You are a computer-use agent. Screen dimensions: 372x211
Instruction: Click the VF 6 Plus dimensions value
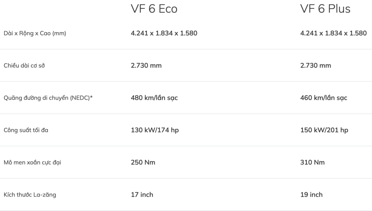coord(333,33)
